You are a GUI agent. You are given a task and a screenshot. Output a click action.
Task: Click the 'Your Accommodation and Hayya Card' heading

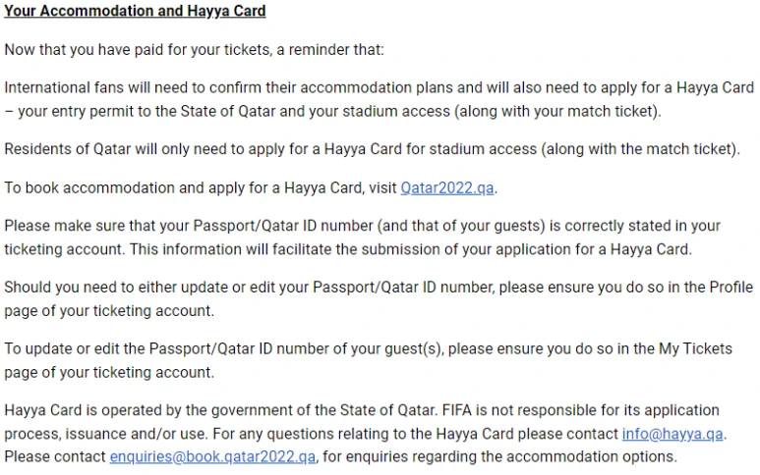[135, 12]
